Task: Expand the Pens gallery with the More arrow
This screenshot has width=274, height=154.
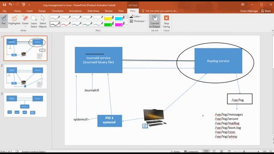Action: [127, 25]
